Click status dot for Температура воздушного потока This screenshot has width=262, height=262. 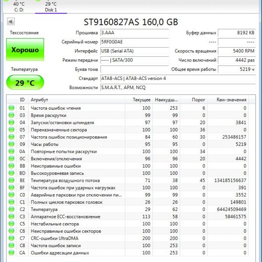(11, 180)
